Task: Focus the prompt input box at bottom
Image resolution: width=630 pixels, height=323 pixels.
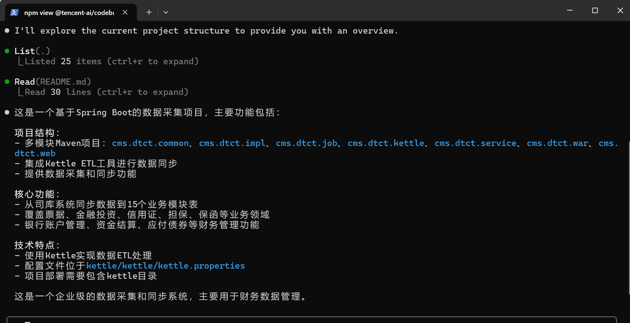Action: (311, 320)
